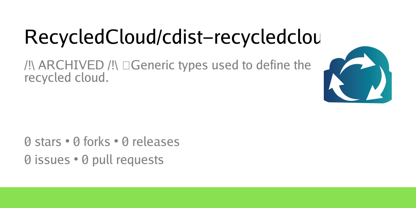Open the '0 pull requests' counter
Screen dimensions: 416x208
pos(123,160)
